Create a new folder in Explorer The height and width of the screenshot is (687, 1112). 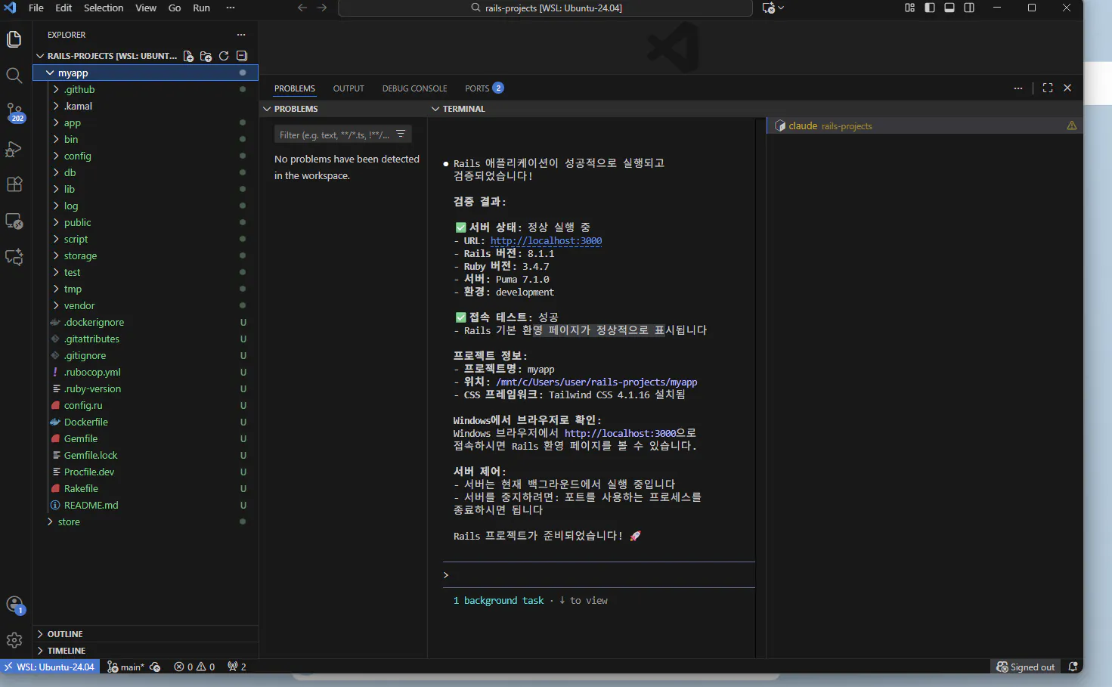[x=206, y=55]
